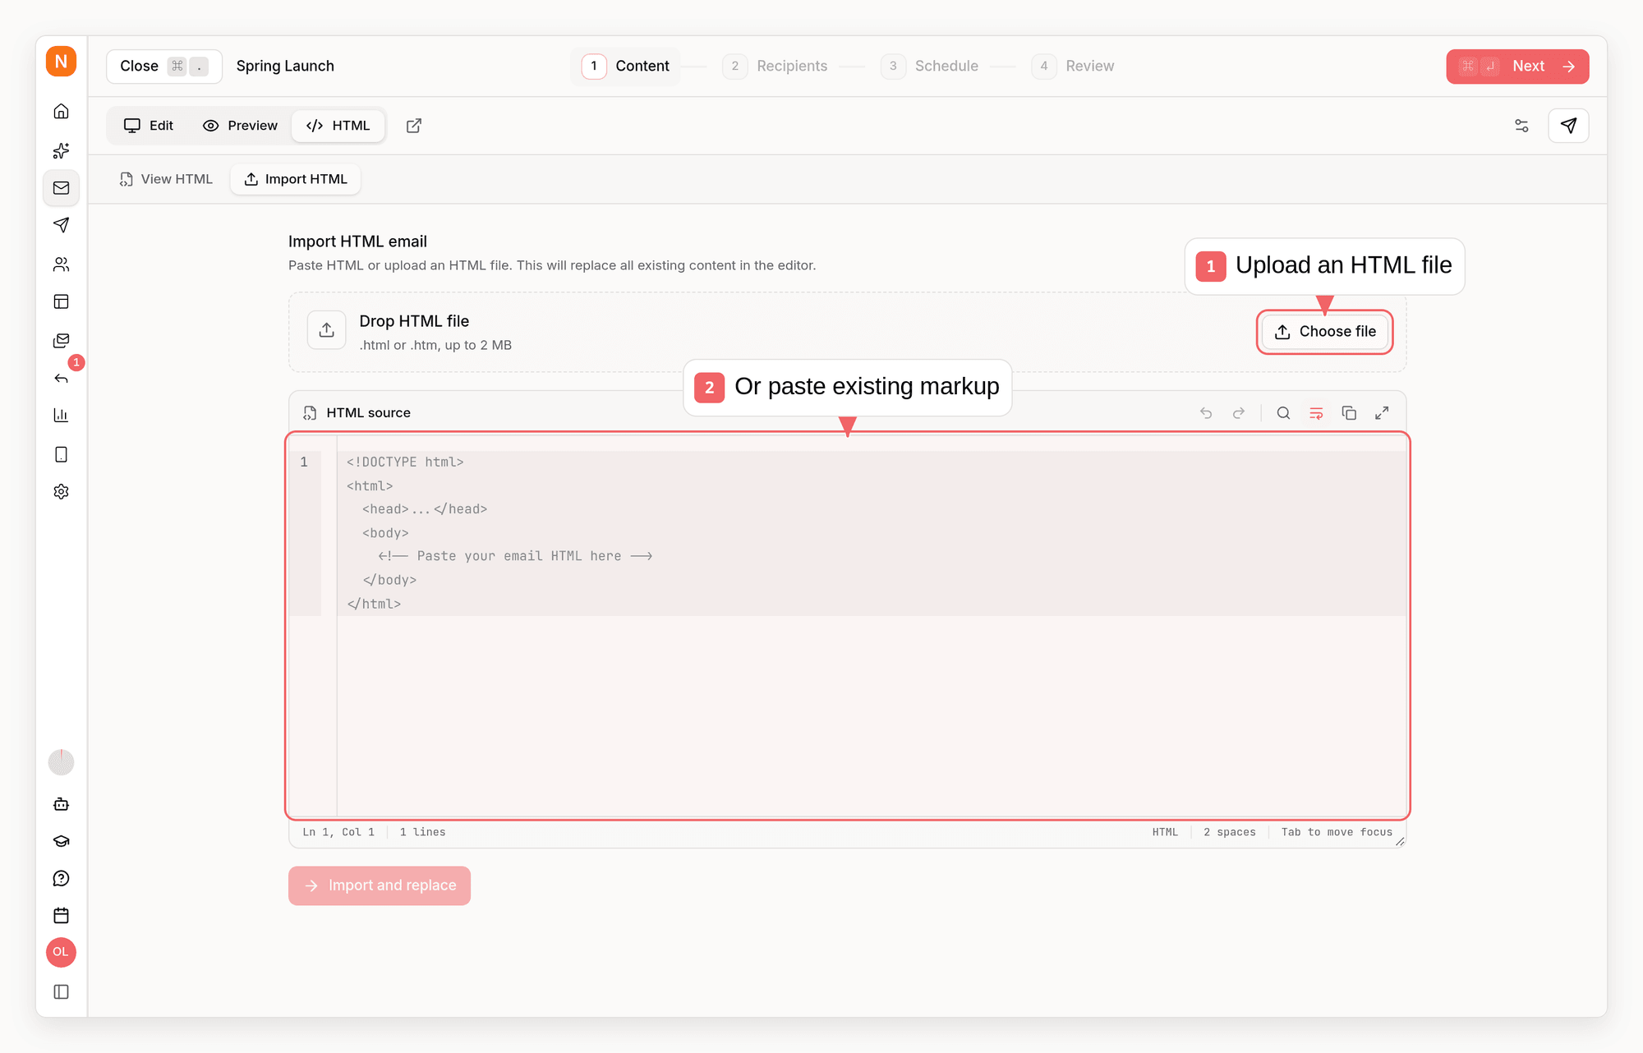The height and width of the screenshot is (1053, 1643).
Task: Click the send test paper plane button
Action: [x=1568, y=126]
